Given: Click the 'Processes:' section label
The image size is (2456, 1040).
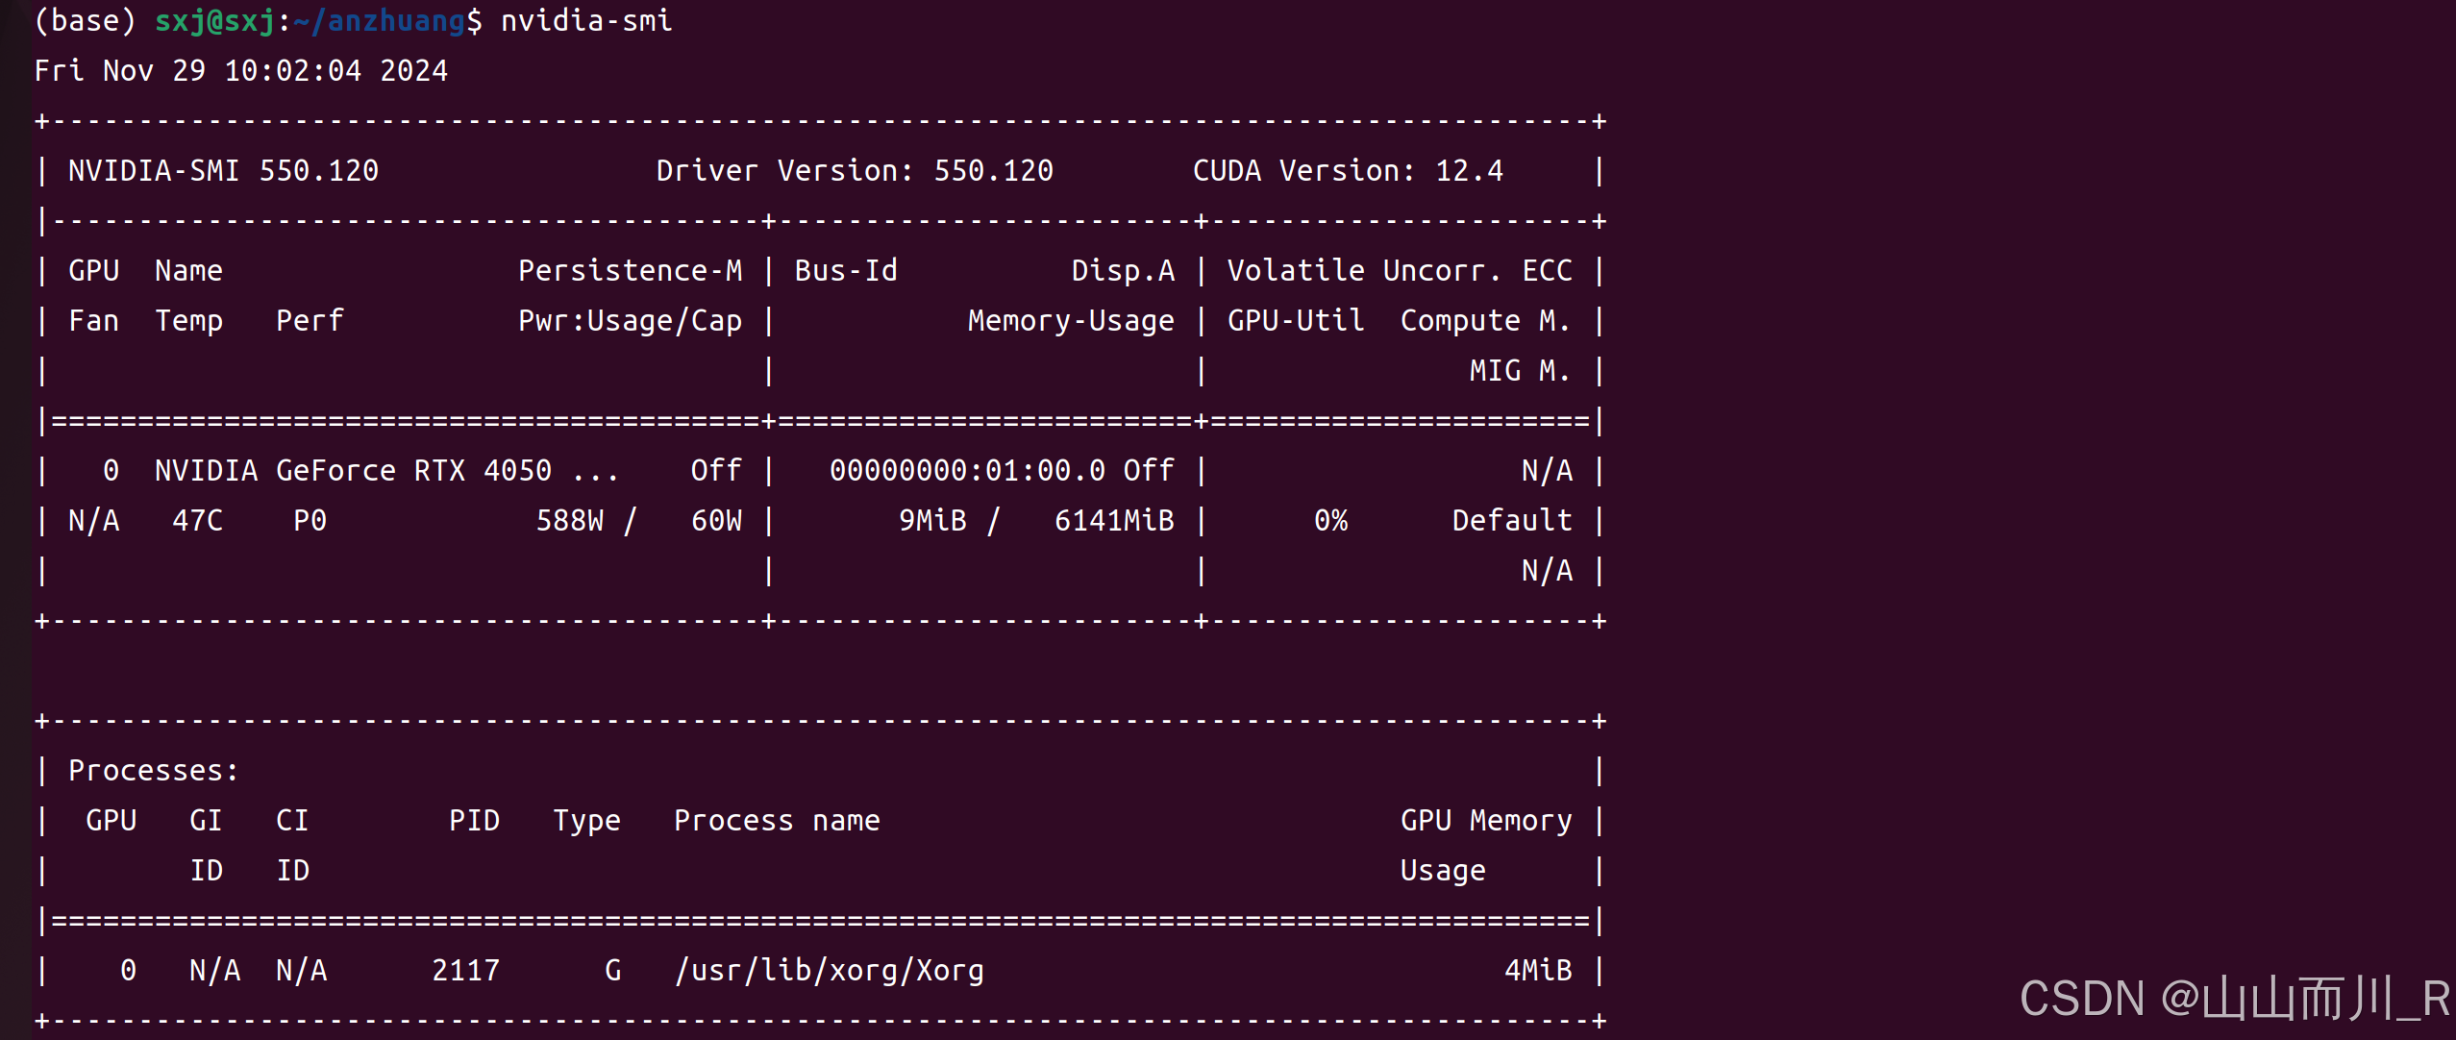Looking at the screenshot, I should [154, 770].
